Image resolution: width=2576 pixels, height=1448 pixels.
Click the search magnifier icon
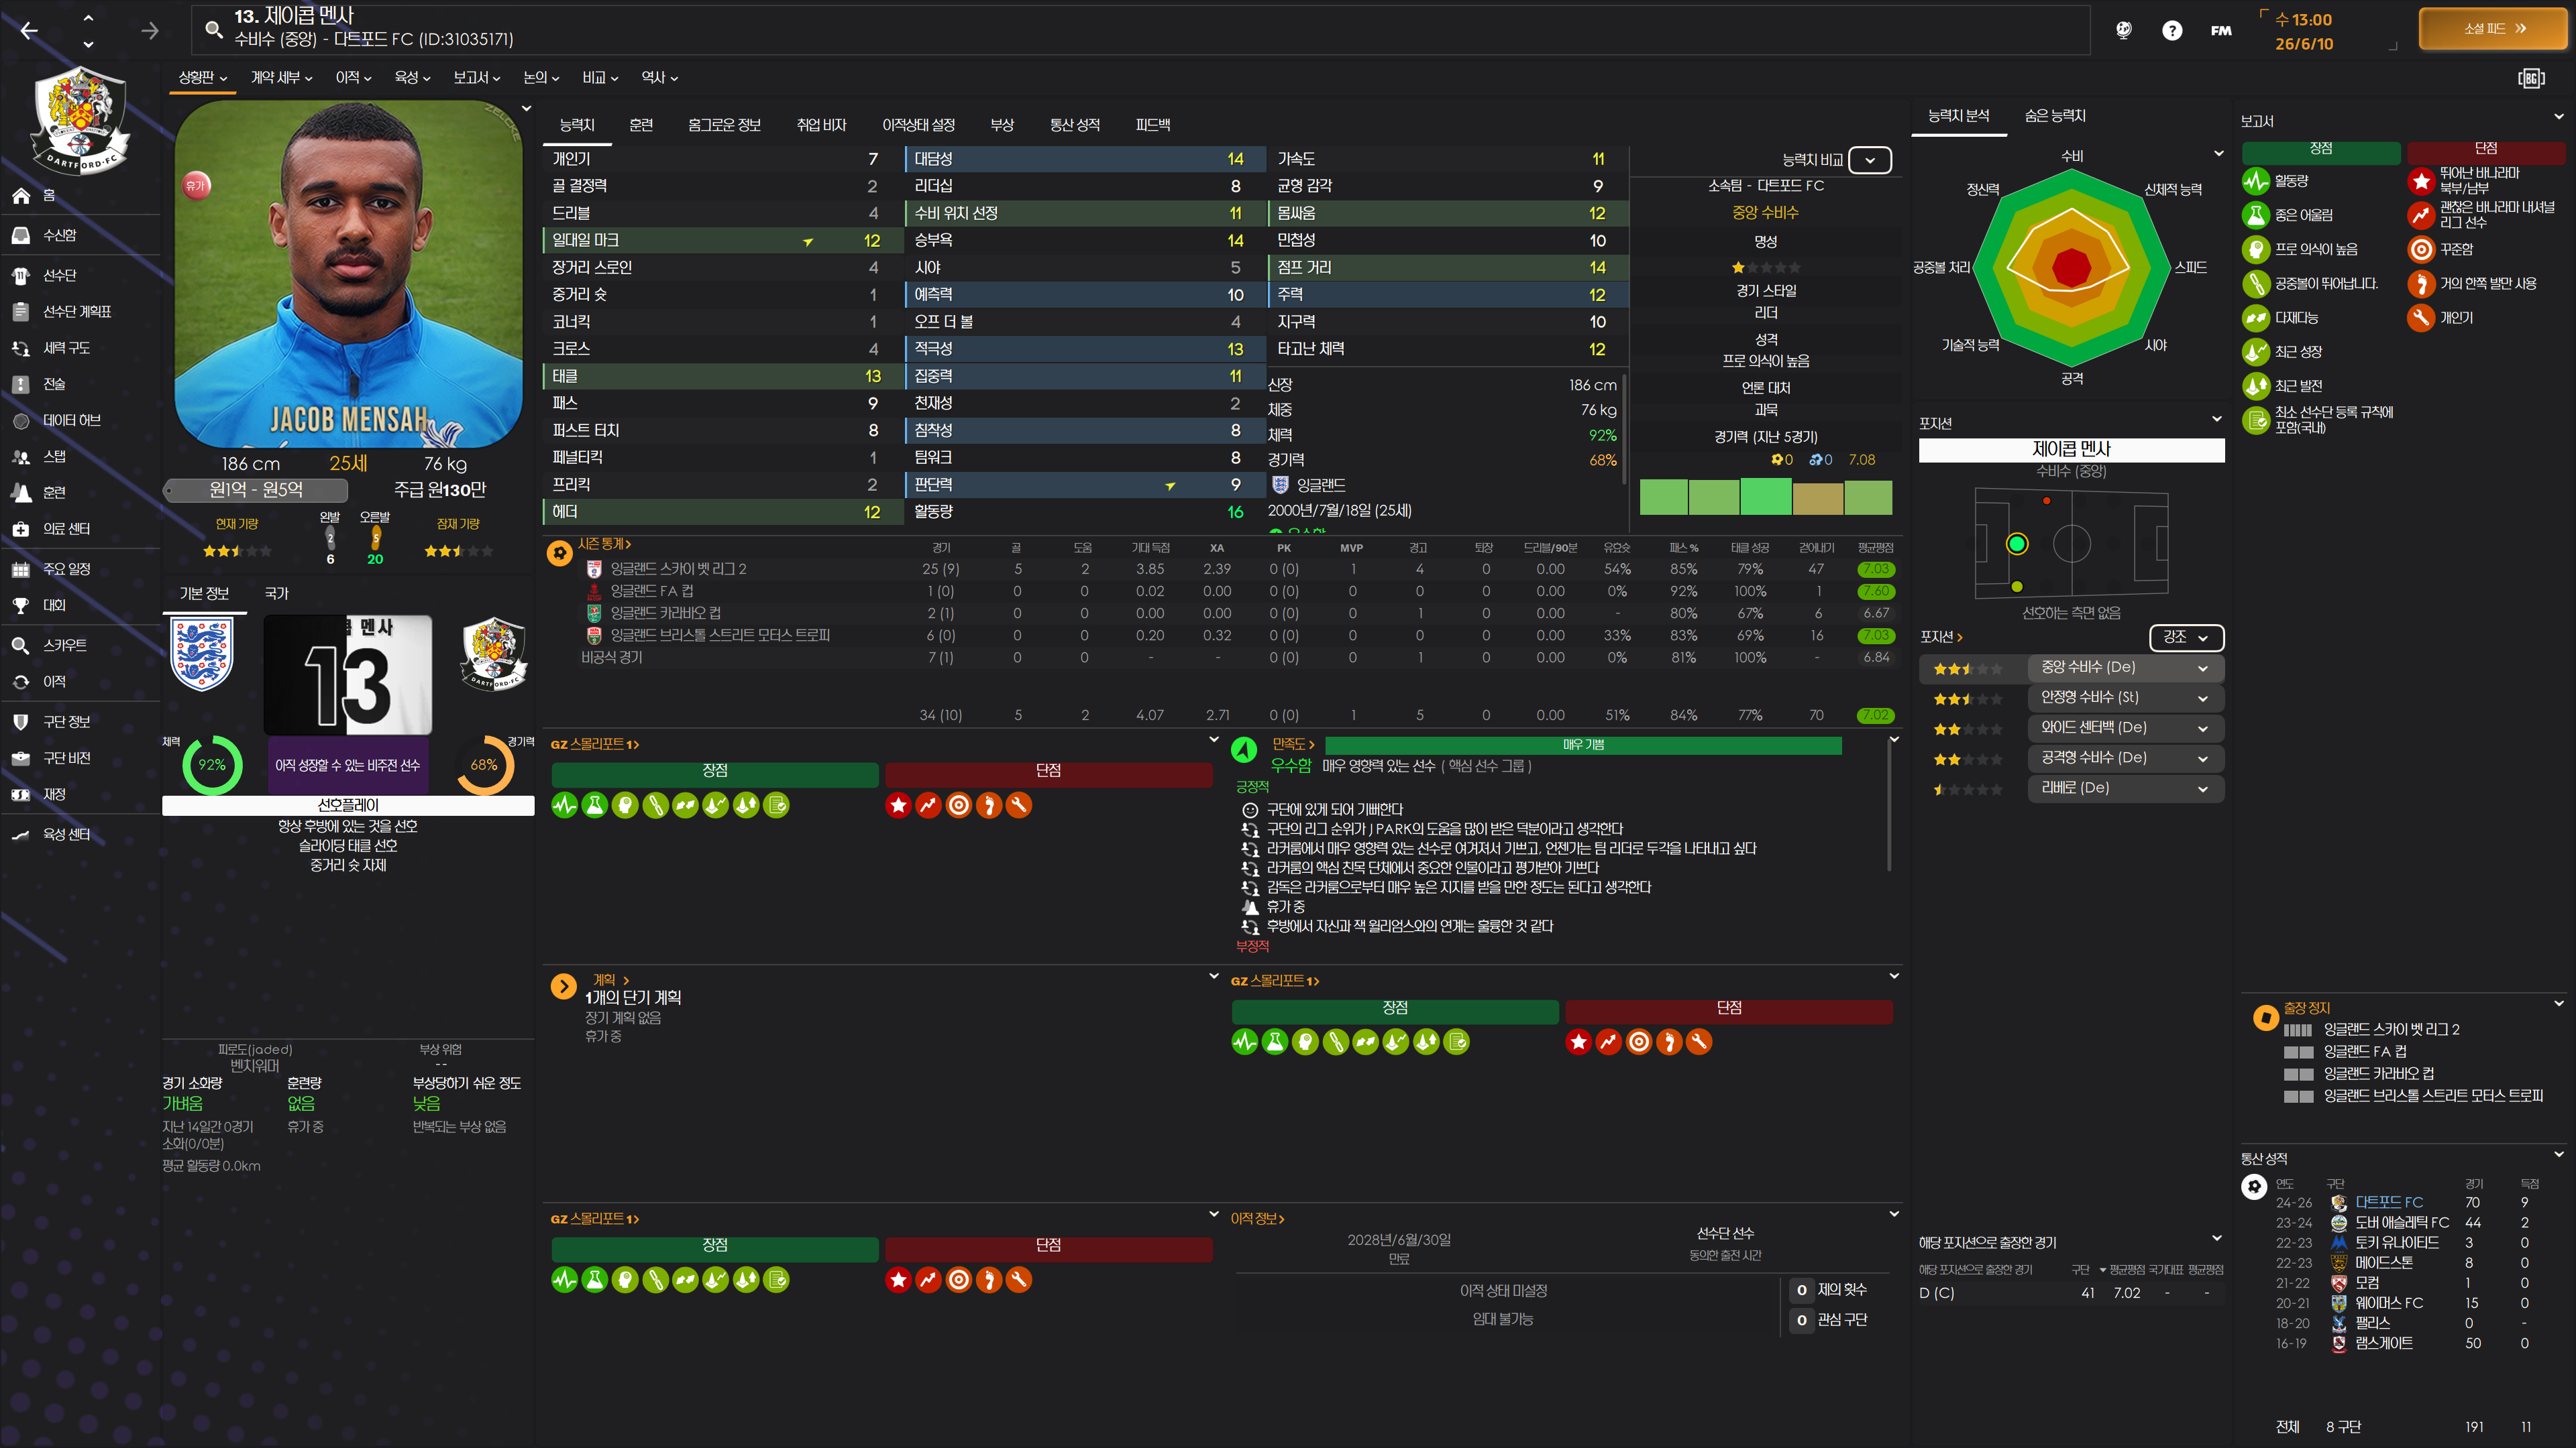[x=213, y=29]
